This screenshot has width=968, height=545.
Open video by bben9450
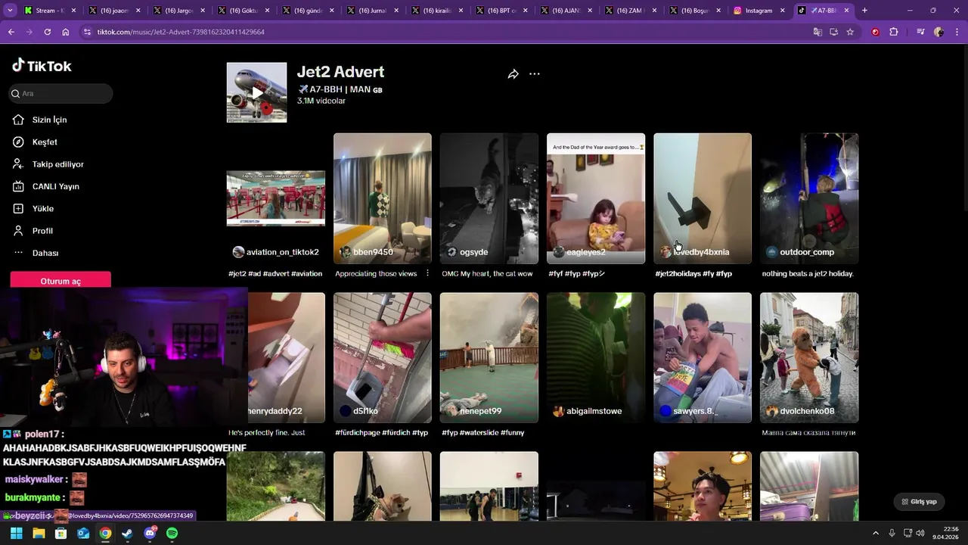[x=383, y=198]
